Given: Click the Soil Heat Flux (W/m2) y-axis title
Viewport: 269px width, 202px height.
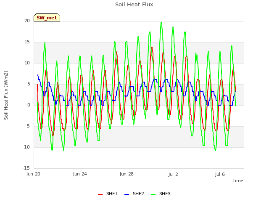Looking at the screenshot, I should coord(6,95).
